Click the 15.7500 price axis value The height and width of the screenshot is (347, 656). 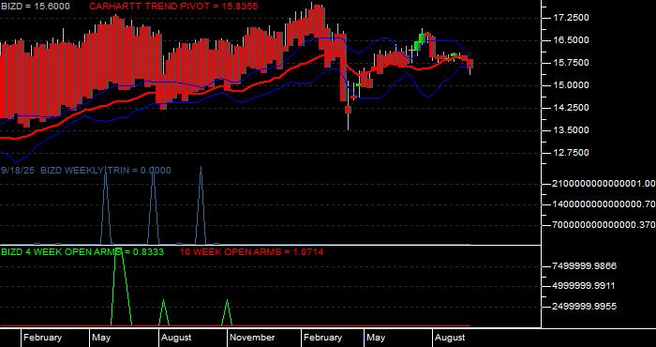click(x=571, y=63)
